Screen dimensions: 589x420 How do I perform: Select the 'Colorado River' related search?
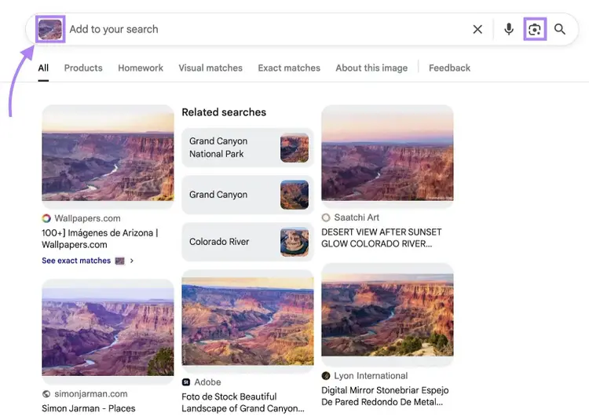[247, 242]
